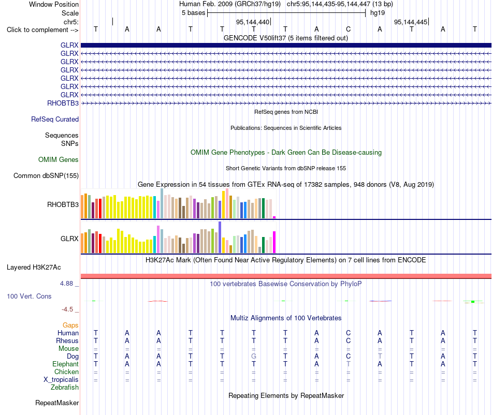
Task: Click the red H3K27Ac signal bar
Action: click(x=286, y=276)
